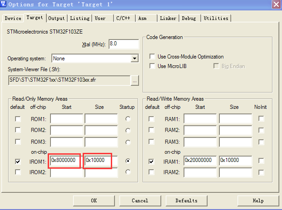Click the IROM1 Size field 0x10000
This screenshot has width=282, height=210.
coord(101,161)
